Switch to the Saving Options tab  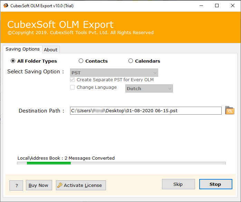[x=22, y=49]
